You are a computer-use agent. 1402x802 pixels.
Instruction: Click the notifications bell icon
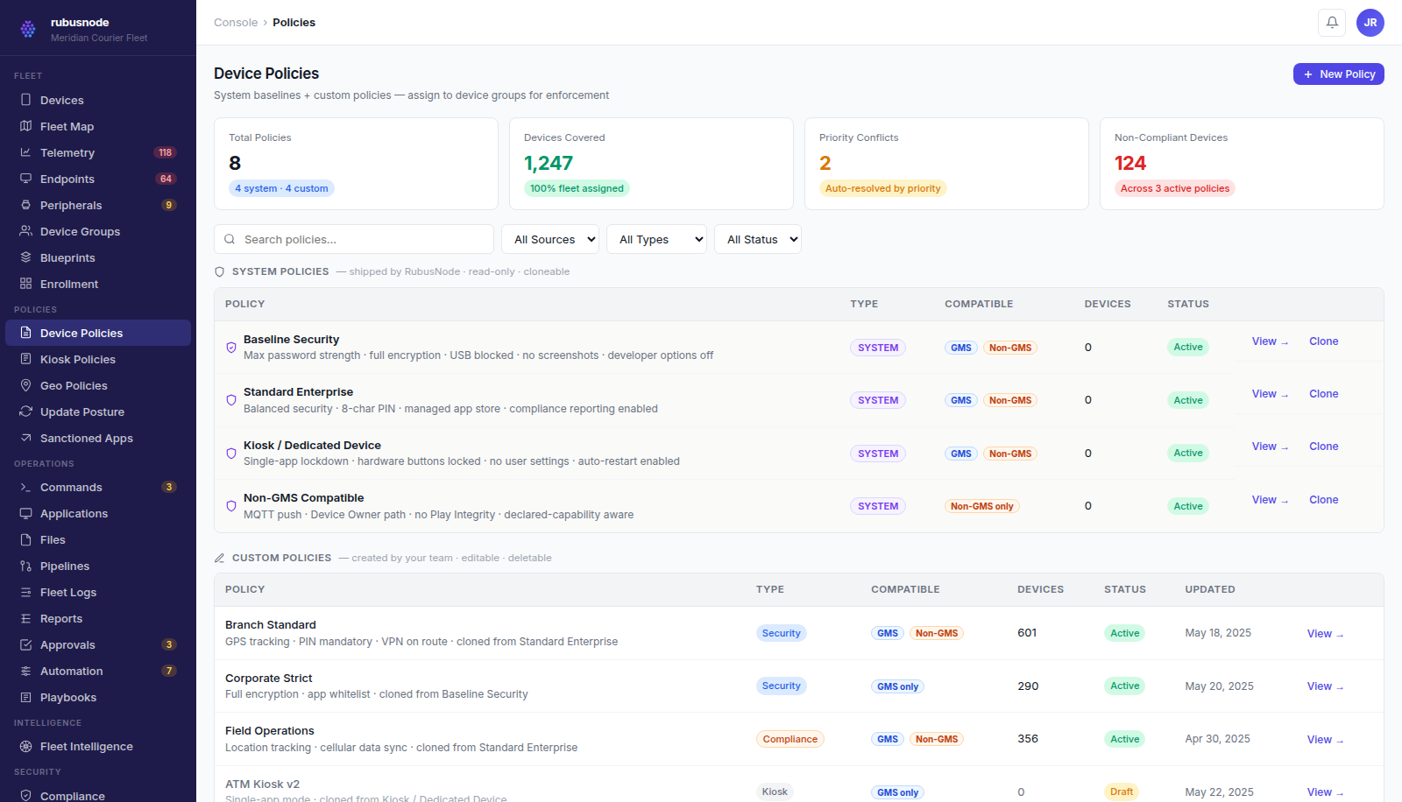point(1332,23)
